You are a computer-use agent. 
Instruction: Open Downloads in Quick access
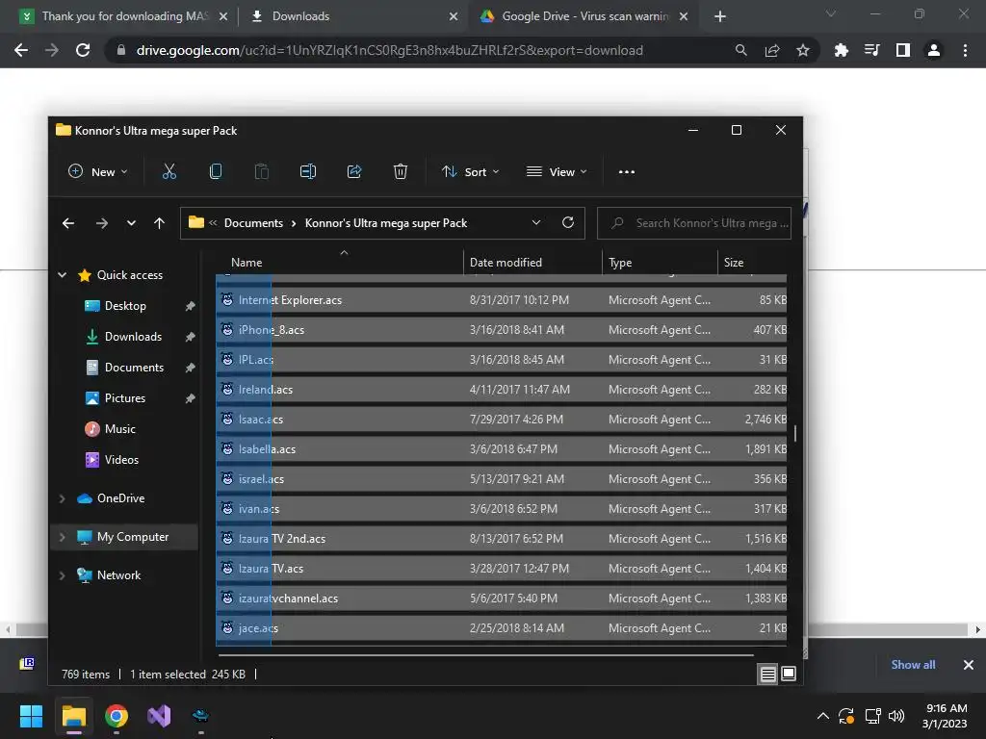coord(133,337)
